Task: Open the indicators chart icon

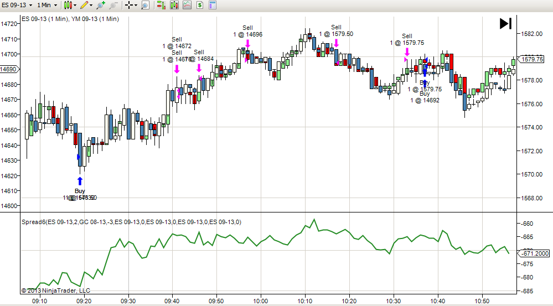Action: 187,6
